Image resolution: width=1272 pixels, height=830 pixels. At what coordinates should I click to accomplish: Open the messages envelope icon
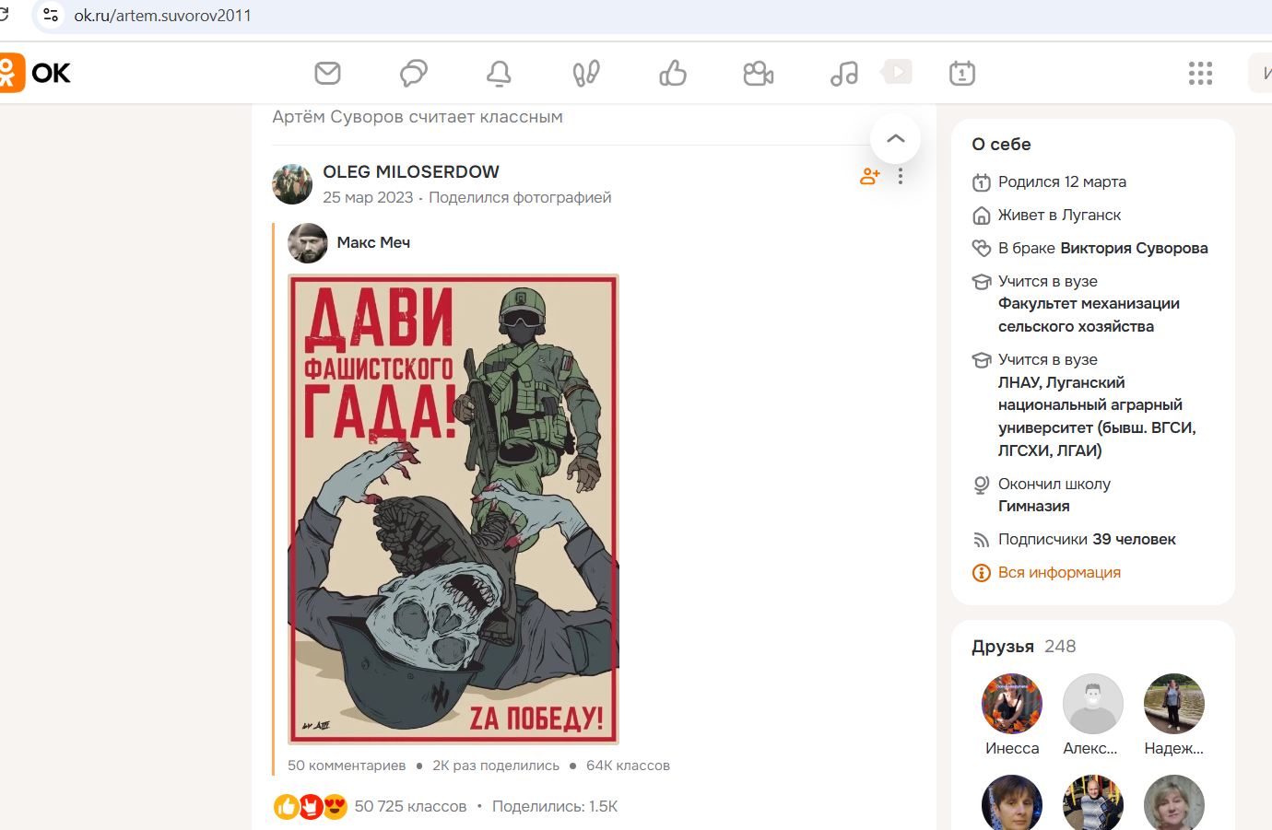(x=327, y=73)
